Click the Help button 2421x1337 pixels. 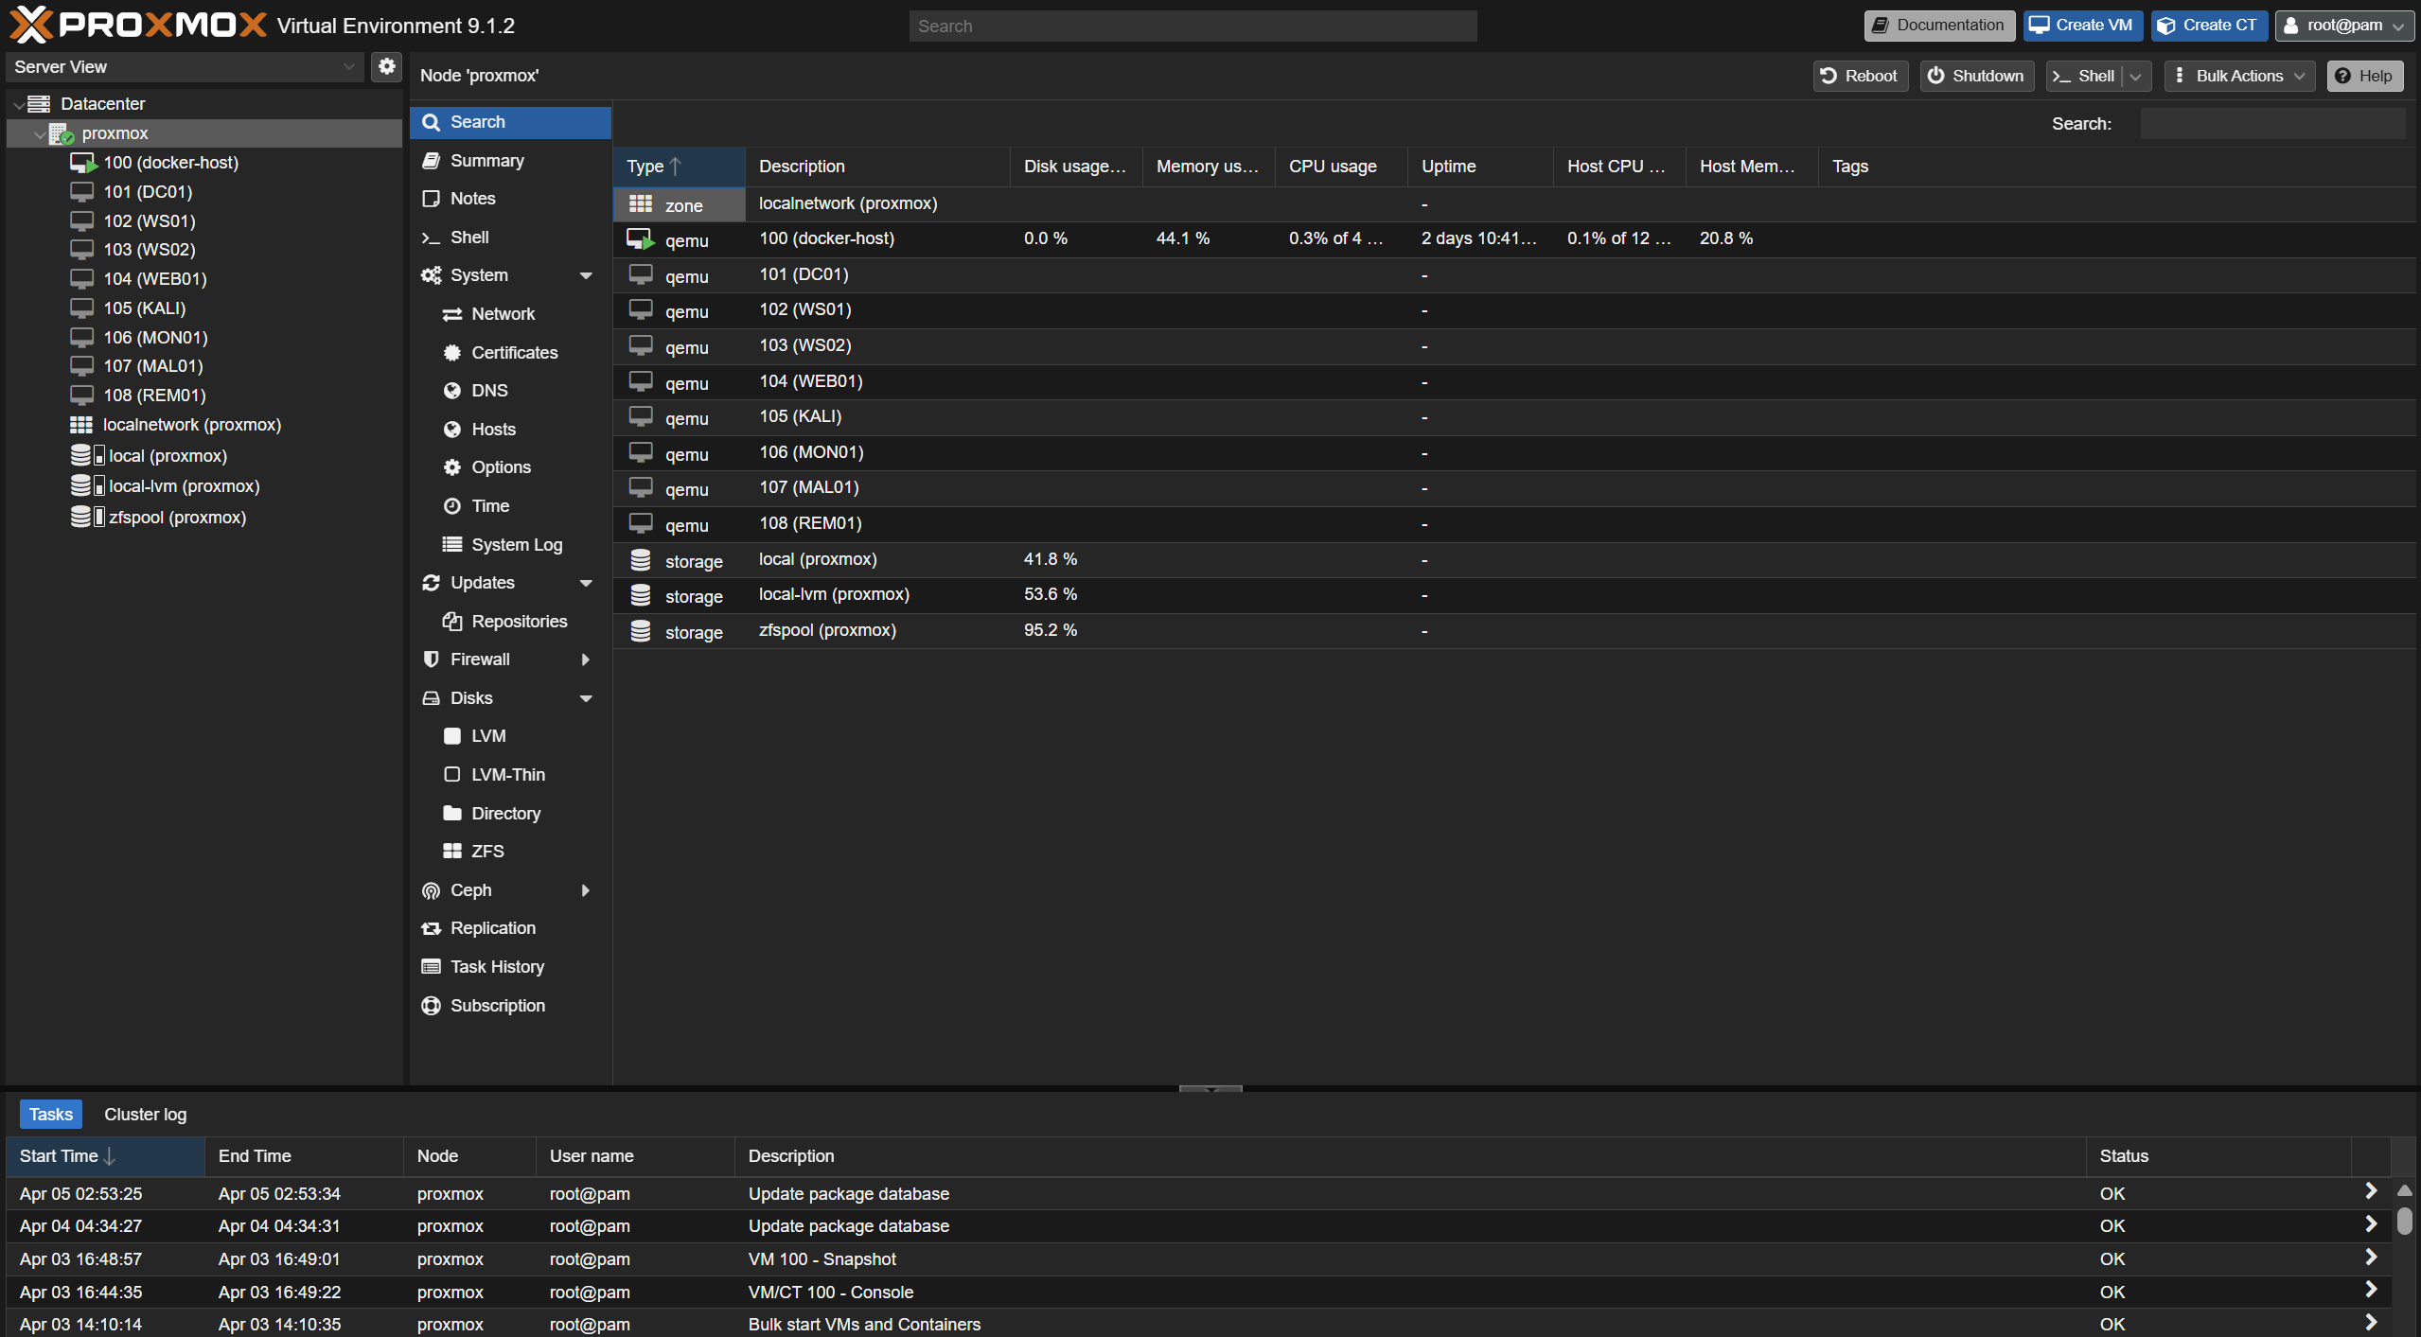[x=2365, y=76]
